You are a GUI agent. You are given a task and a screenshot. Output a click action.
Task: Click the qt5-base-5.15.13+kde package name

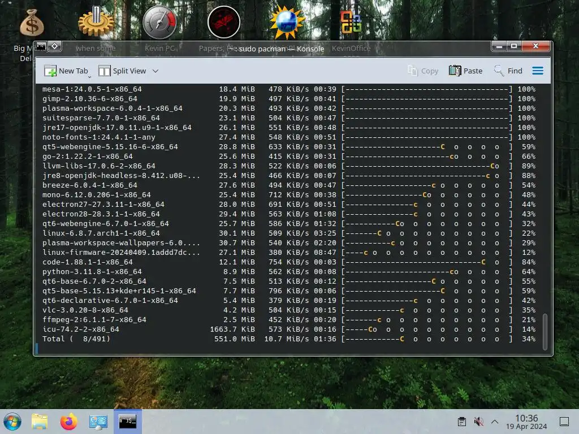pyautogui.click(x=119, y=290)
